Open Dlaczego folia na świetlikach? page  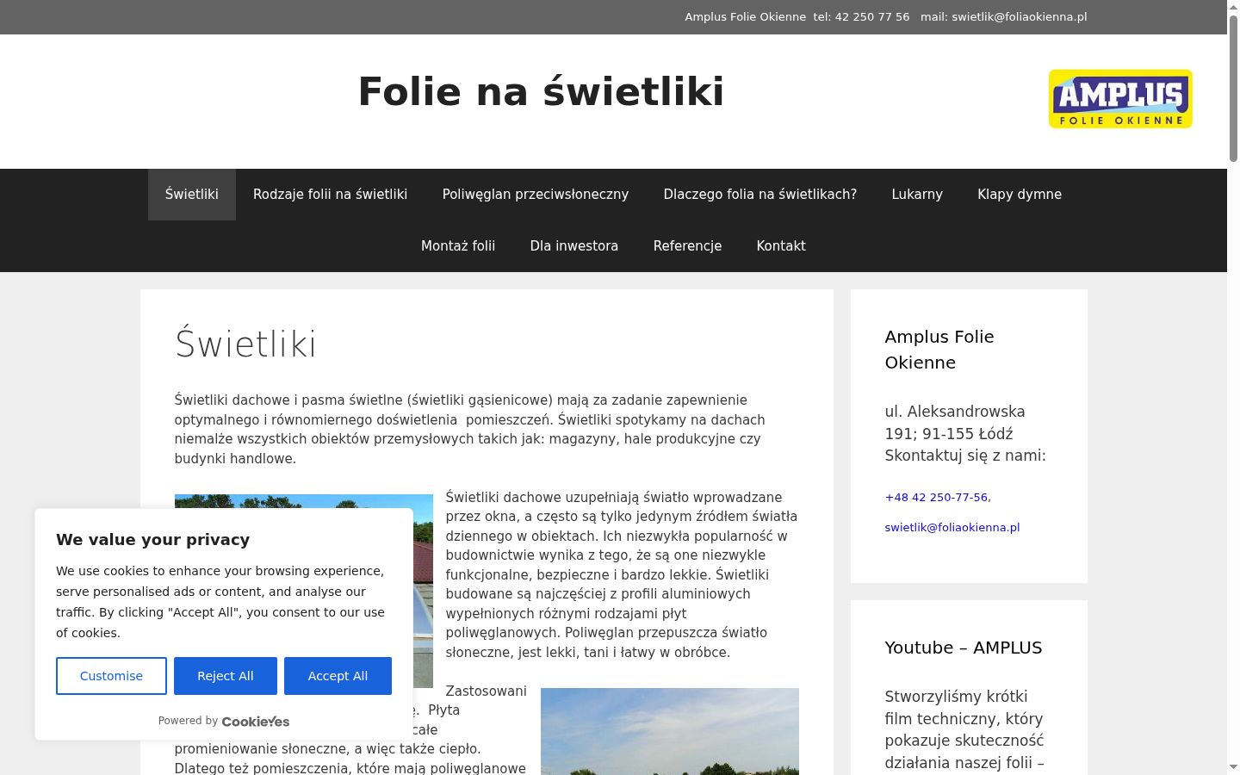click(x=760, y=195)
